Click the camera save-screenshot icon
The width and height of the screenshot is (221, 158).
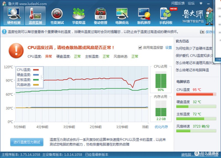click(202, 32)
